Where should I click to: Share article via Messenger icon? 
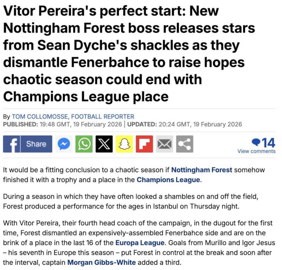(64, 144)
